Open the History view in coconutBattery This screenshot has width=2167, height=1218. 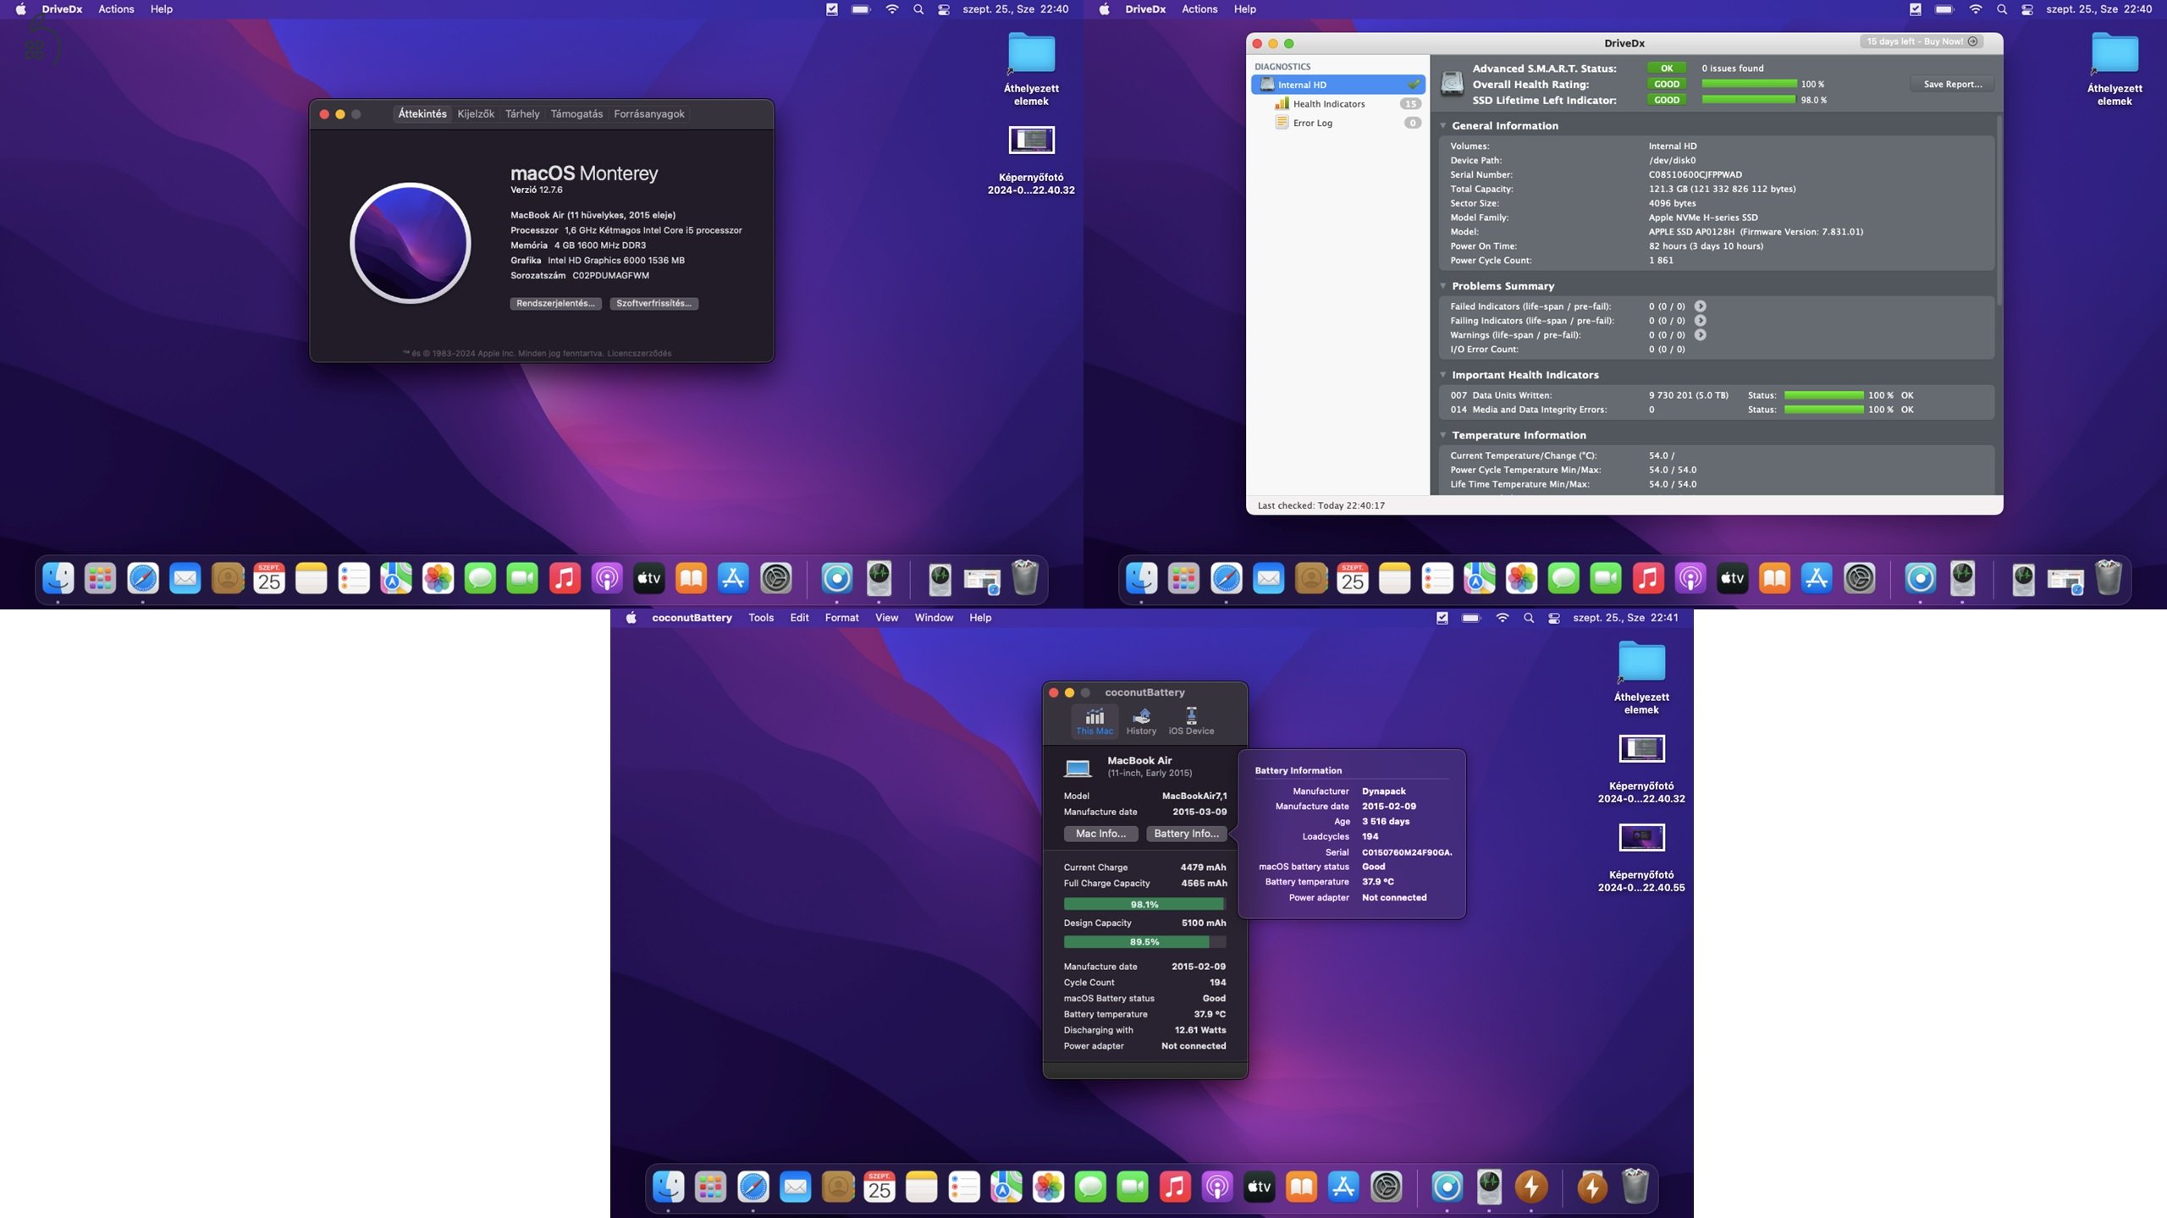point(1141,721)
